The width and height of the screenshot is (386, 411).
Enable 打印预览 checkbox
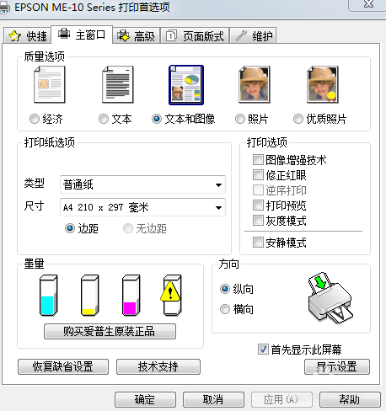pyautogui.click(x=258, y=205)
